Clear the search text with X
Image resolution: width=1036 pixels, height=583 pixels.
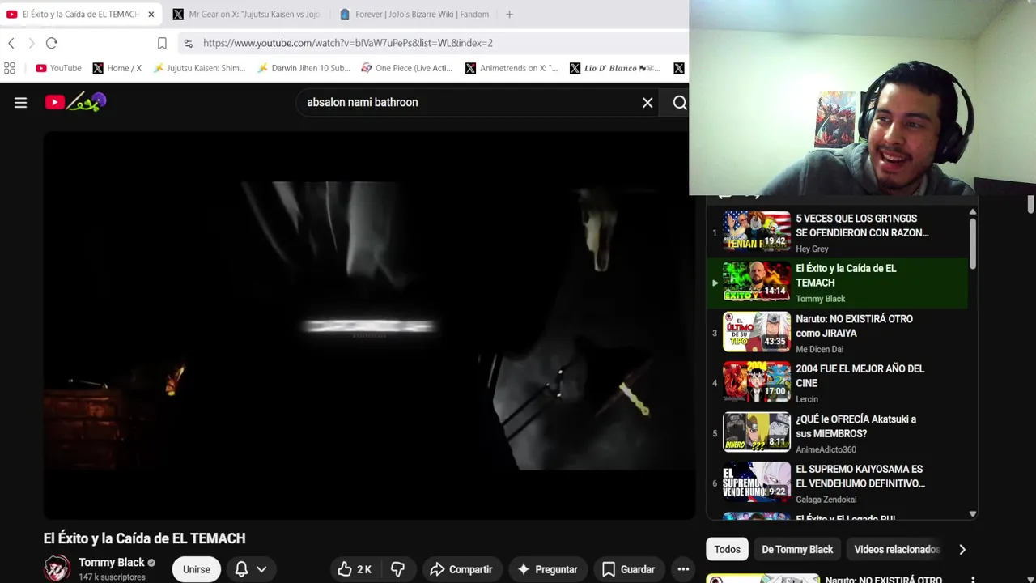pos(647,103)
